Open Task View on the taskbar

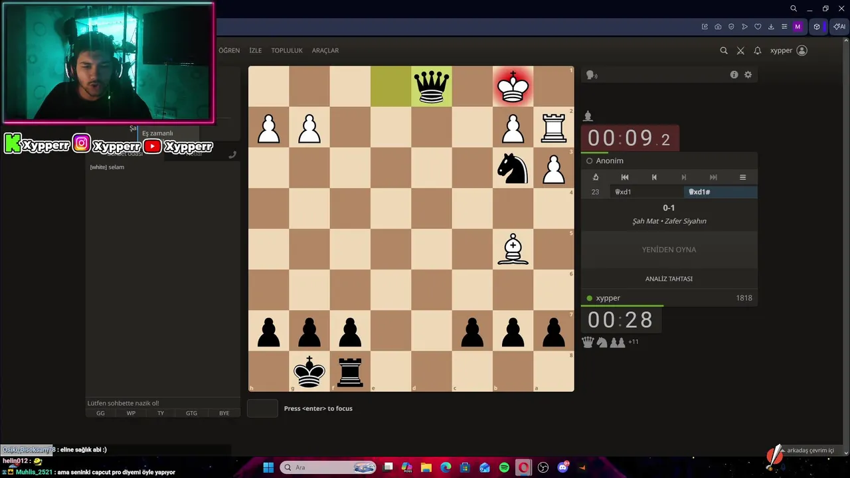(x=388, y=467)
